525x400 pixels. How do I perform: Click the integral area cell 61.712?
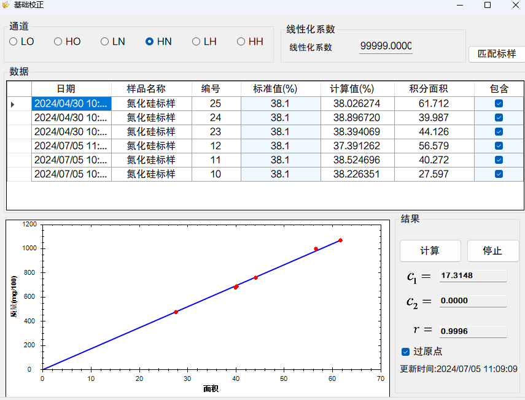434,104
